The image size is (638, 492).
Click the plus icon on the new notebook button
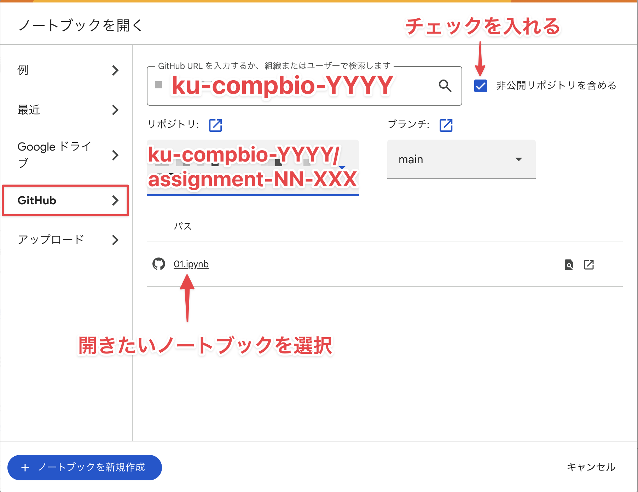click(x=25, y=467)
